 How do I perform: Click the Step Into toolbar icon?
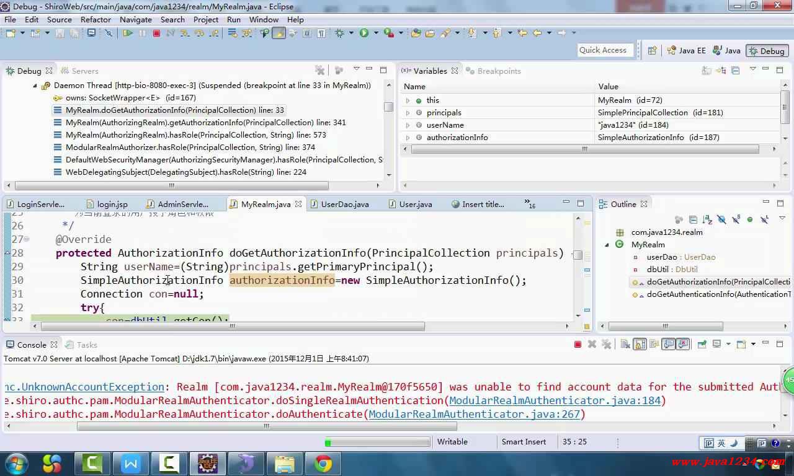184,33
